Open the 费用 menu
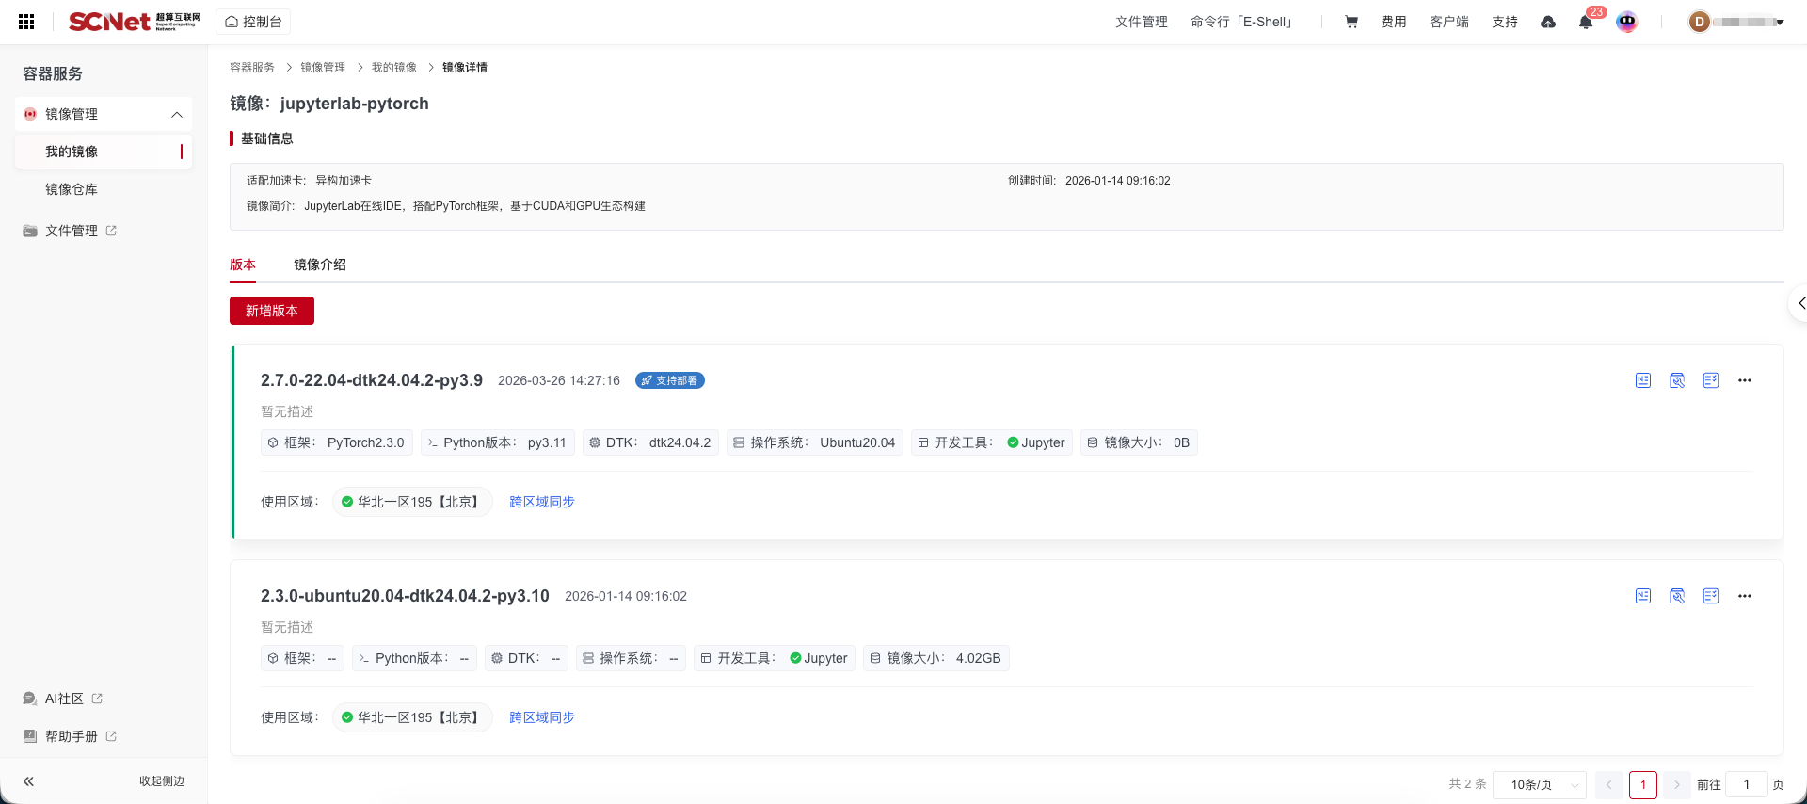Screen dimensions: 1807x804 tap(1394, 22)
